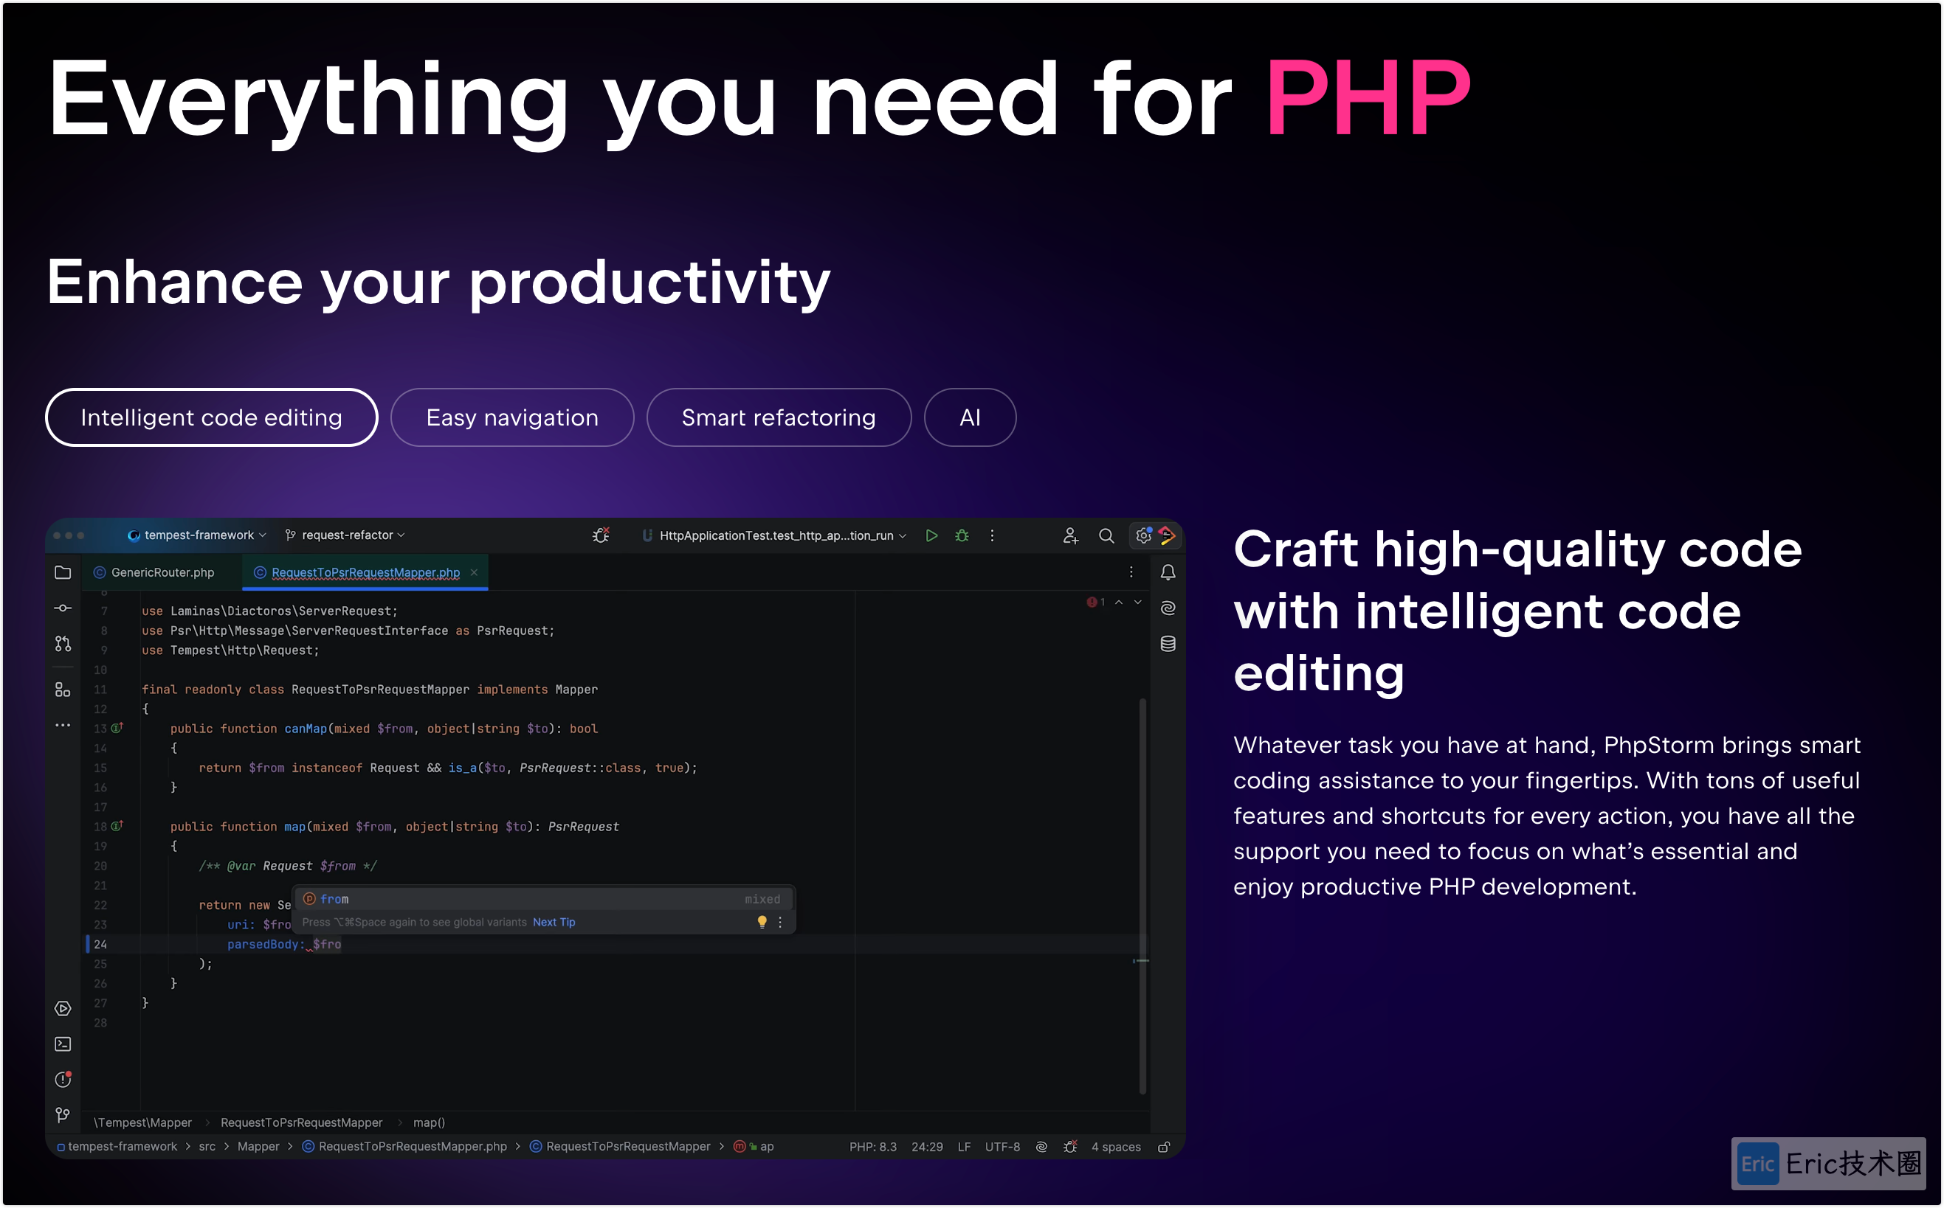Select the Intelligent code editing pill

pyautogui.click(x=211, y=417)
